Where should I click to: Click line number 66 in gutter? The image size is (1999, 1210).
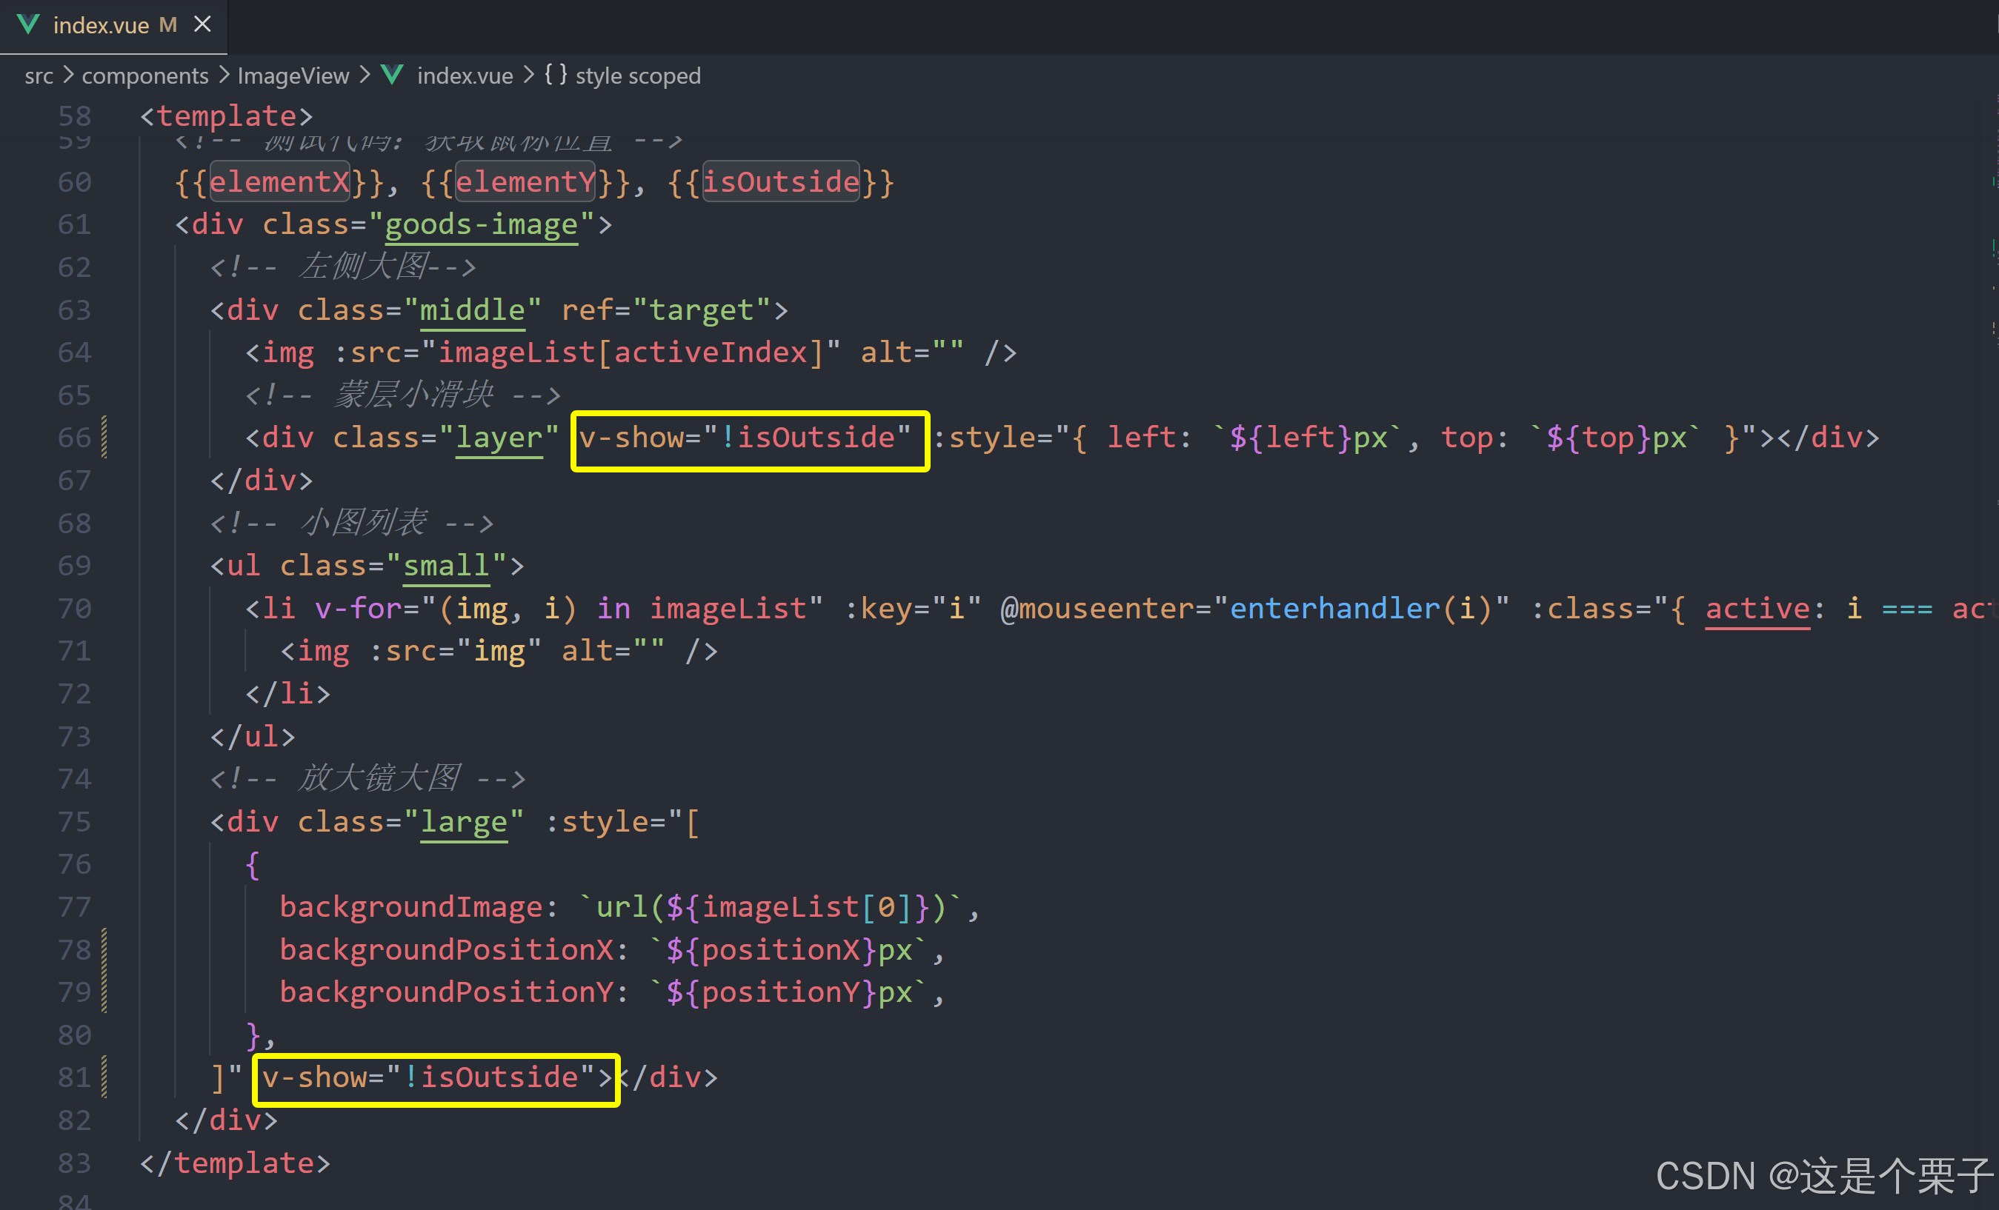[x=74, y=438]
